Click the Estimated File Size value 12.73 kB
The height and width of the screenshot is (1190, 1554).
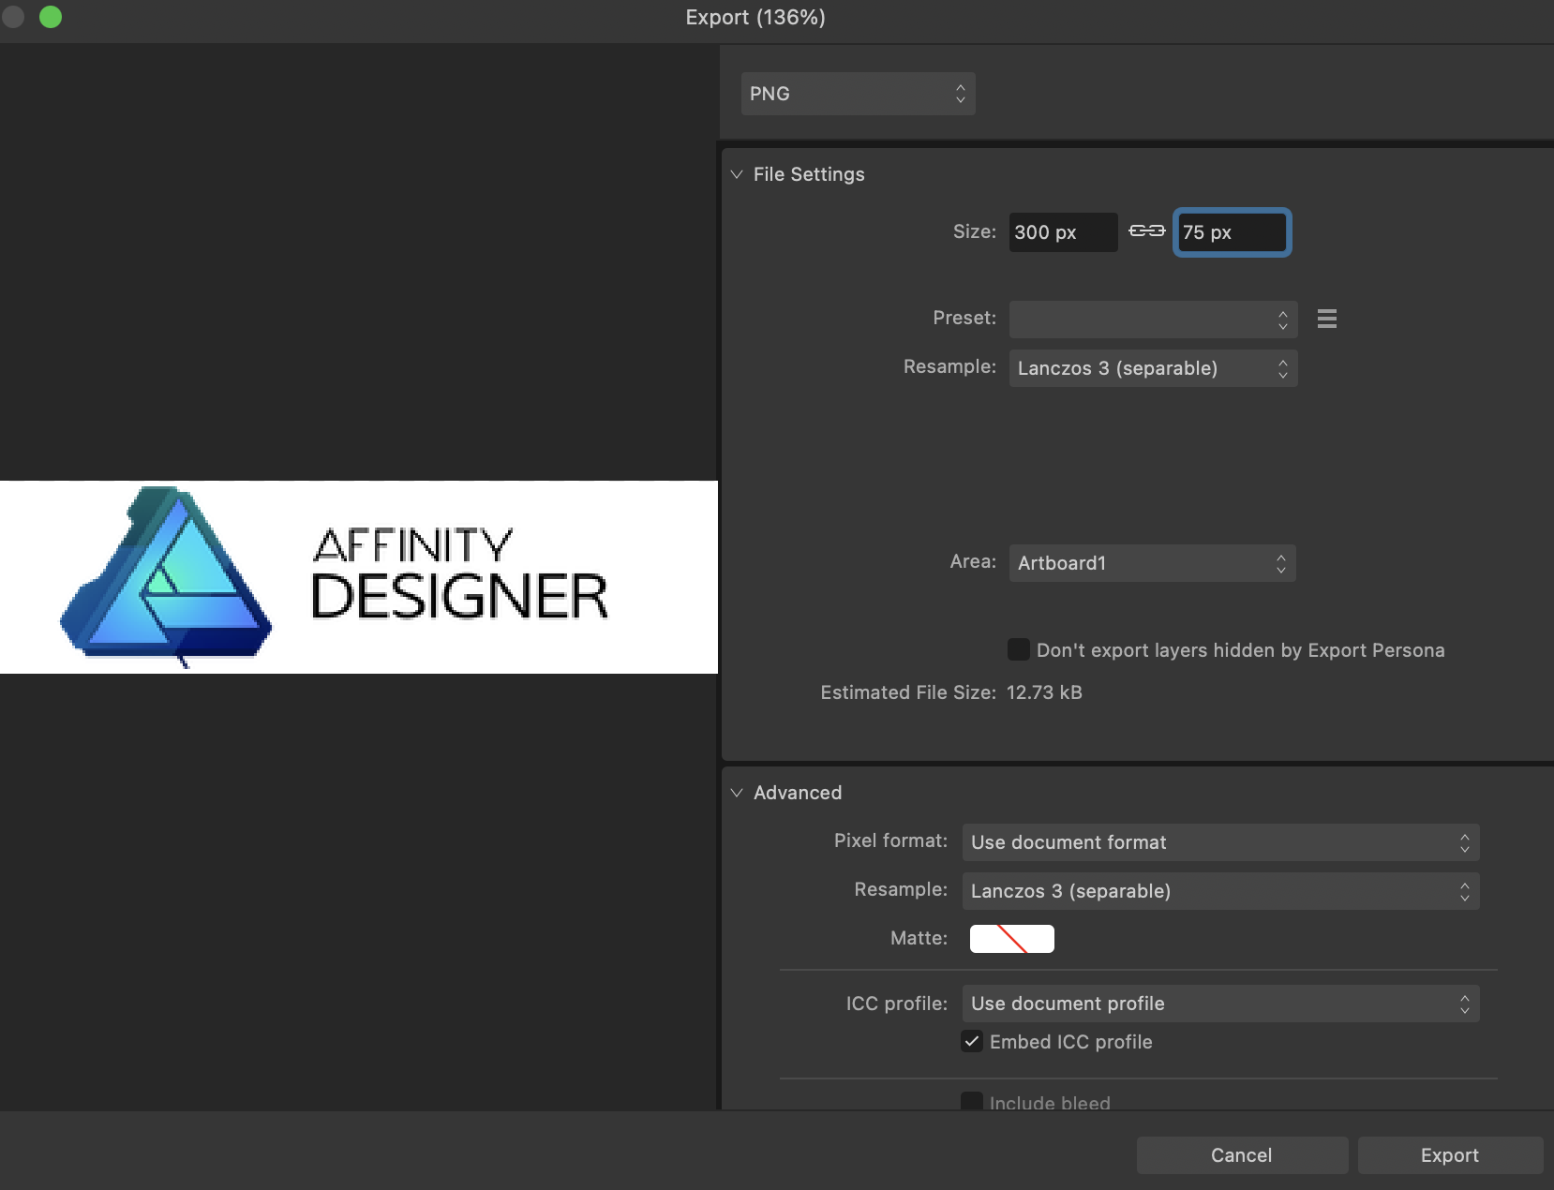click(1044, 692)
